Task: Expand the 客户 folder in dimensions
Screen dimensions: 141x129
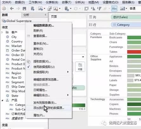Action: coord(2,32)
